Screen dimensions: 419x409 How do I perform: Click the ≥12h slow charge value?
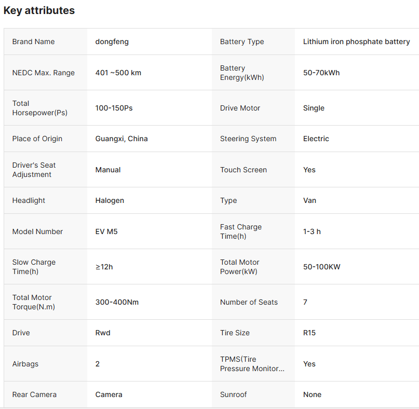(x=104, y=267)
